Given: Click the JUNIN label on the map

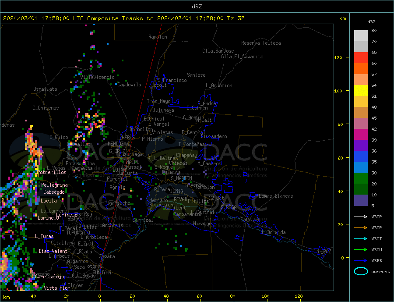Looking at the screenshot, I should (177, 191).
